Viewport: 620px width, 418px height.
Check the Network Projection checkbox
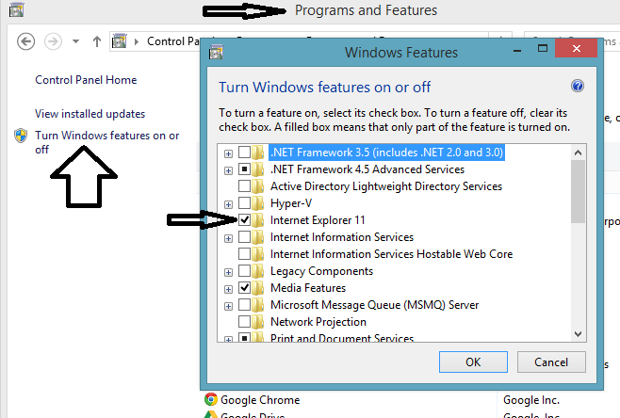[244, 322]
